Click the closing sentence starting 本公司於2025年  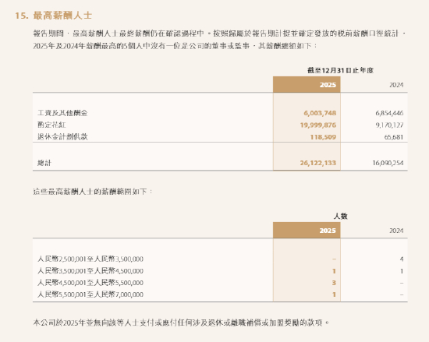181,323
